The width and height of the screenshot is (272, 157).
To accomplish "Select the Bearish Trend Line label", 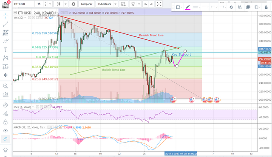I will point(151,35).
